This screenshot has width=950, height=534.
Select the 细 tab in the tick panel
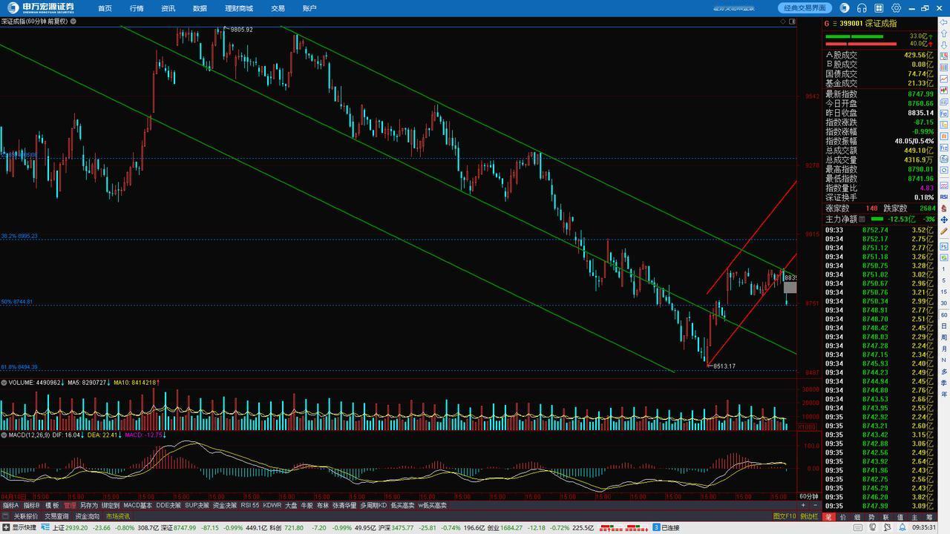tap(857, 517)
